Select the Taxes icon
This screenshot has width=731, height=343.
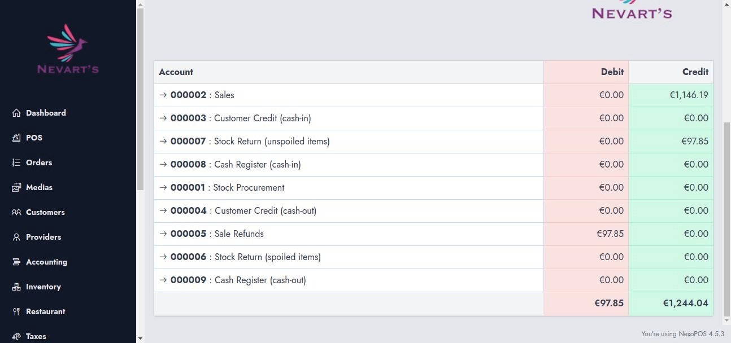pos(16,336)
